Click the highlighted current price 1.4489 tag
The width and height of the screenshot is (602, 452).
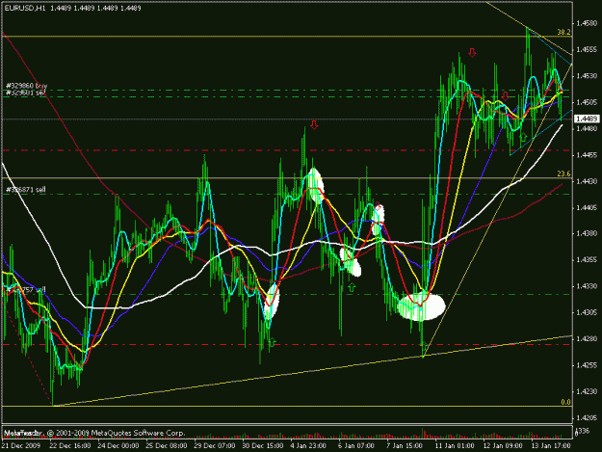[587, 120]
